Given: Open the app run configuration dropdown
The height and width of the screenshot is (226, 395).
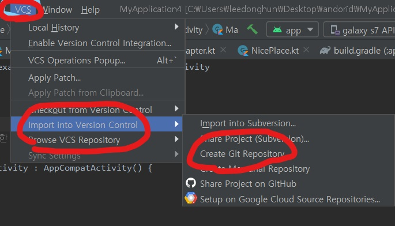Looking at the screenshot, I should tap(292, 30).
